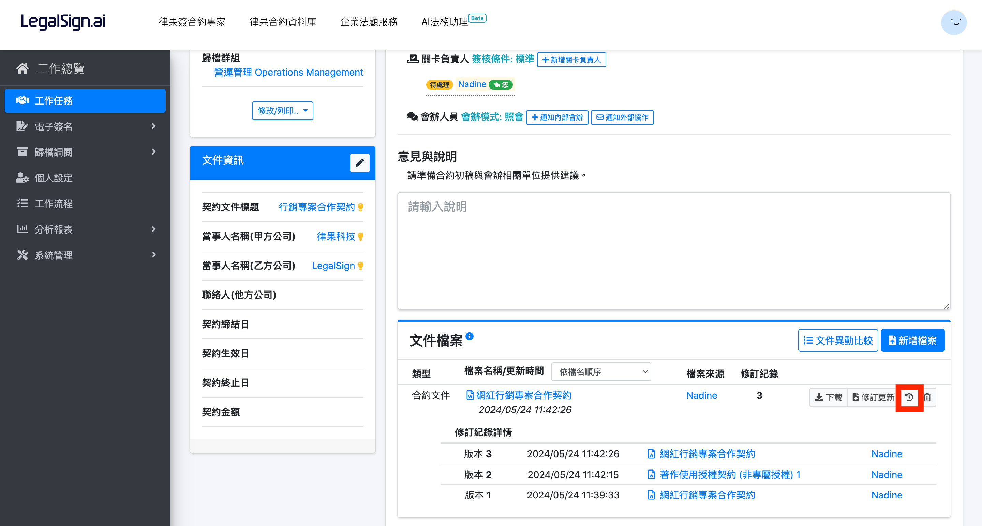The height and width of the screenshot is (526, 982).
Task: Click the Nadine approver name link
Action: click(x=472, y=84)
